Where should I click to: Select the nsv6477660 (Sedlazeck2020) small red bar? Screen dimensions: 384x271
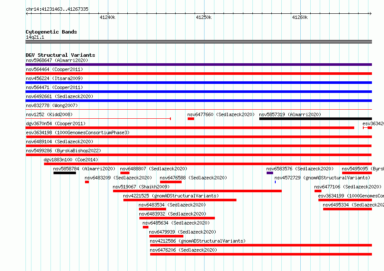(191, 119)
